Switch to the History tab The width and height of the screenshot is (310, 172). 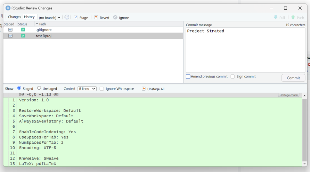(x=29, y=17)
